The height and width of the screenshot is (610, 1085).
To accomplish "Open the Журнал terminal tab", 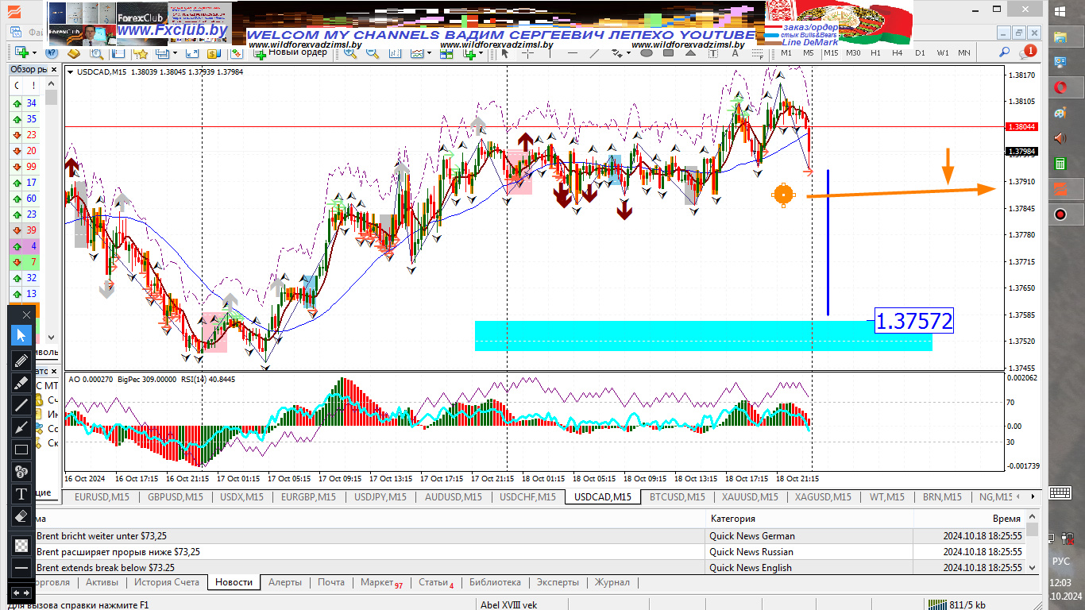I will coord(612,582).
